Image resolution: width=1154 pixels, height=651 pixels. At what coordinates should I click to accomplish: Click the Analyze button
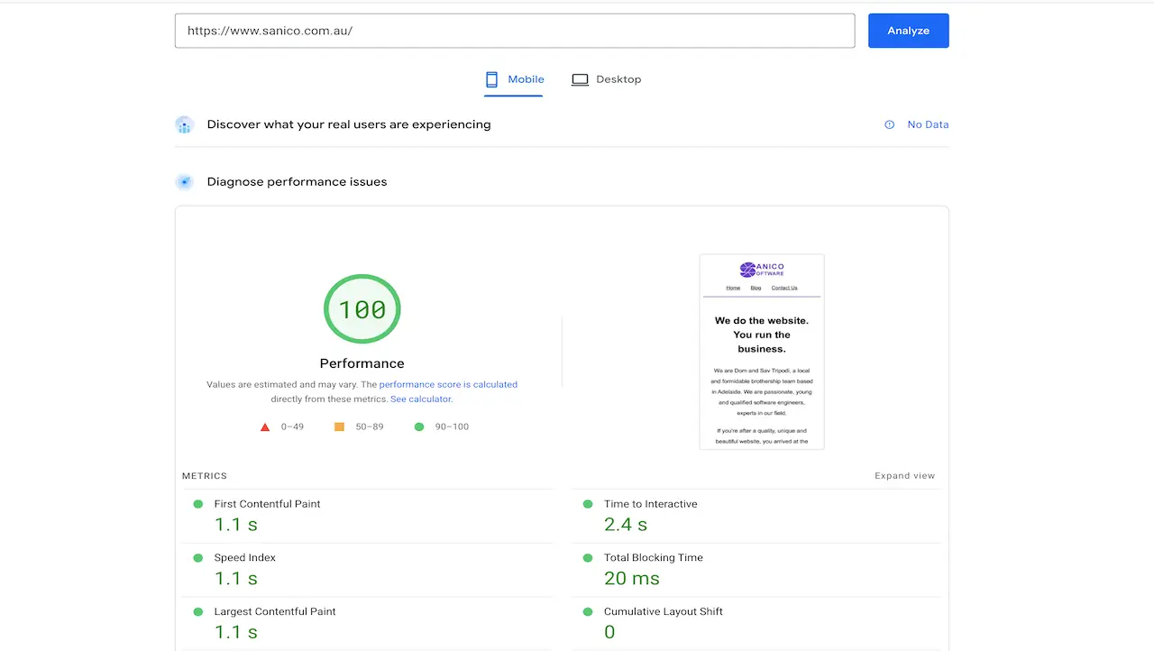[x=908, y=30]
